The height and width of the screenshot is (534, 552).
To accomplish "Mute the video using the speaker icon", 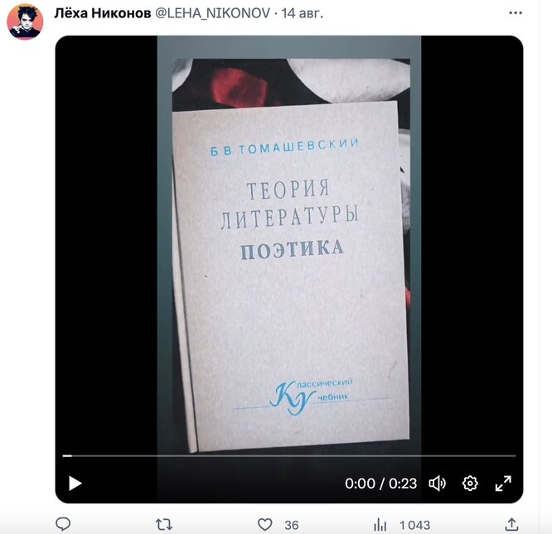I will tap(438, 483).
